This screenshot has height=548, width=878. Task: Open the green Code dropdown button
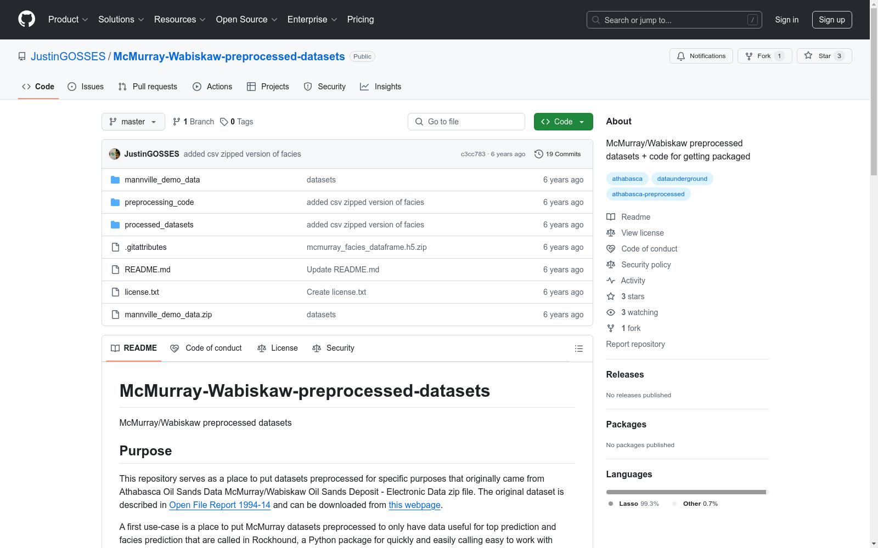[x=564, y=122]
